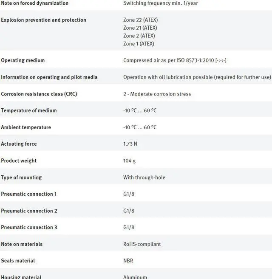Click 'Corrosion resistance class (CRC)' label
Viewport: 272px width, 279px height.
[39, 94]
